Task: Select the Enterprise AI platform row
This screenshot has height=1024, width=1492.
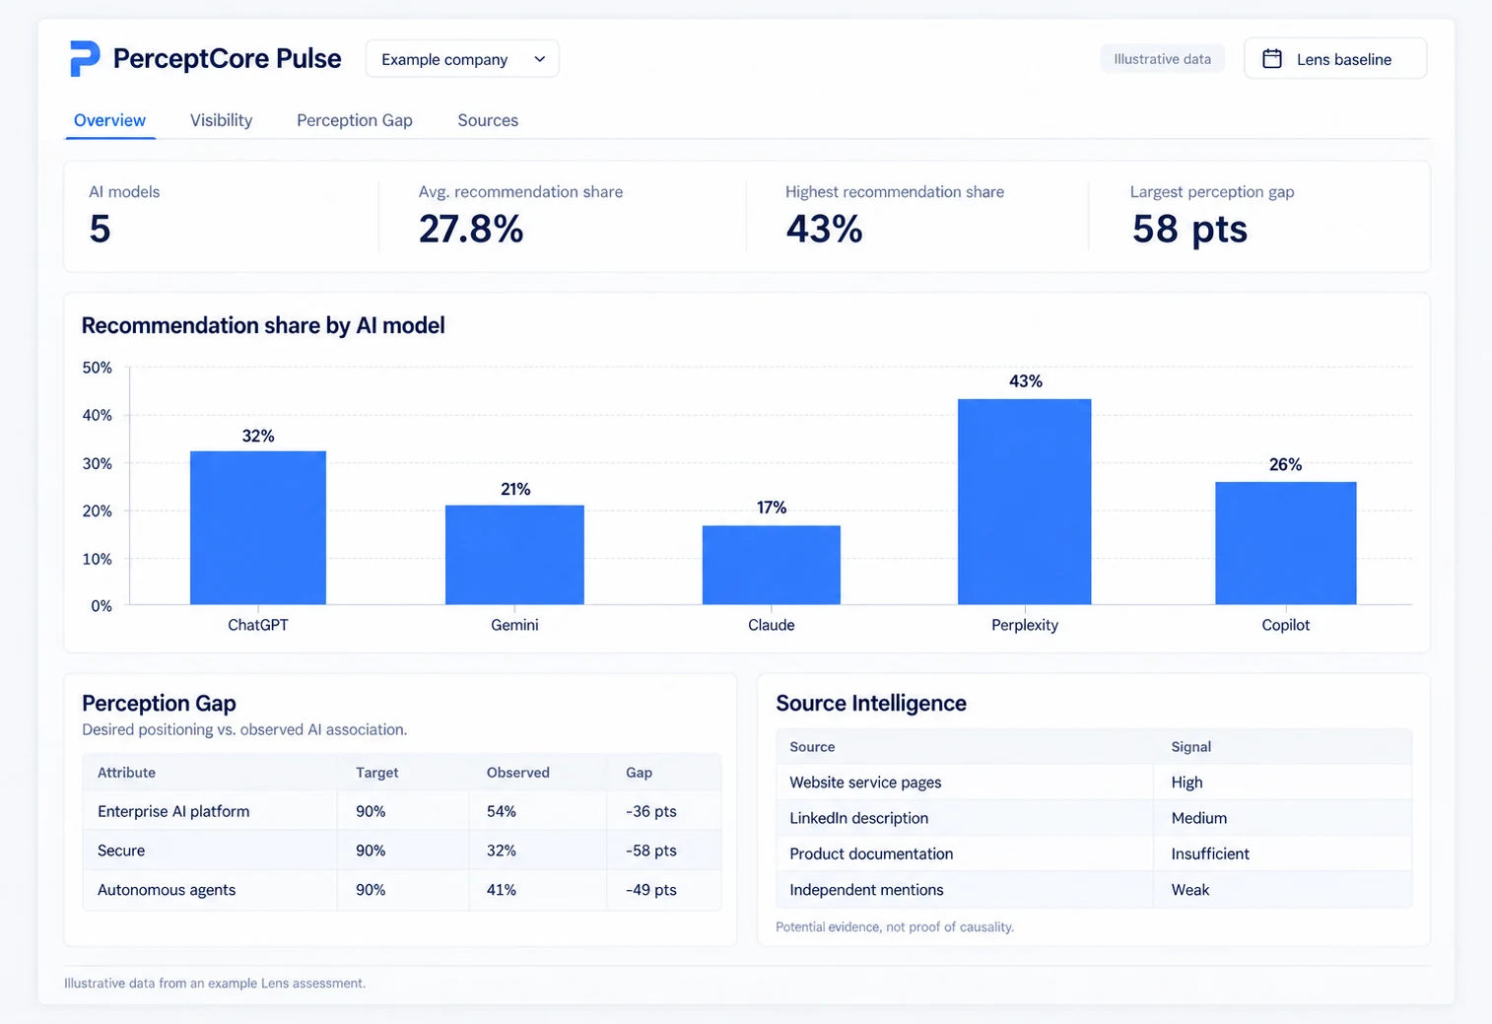Action: [x=402, y=811]
